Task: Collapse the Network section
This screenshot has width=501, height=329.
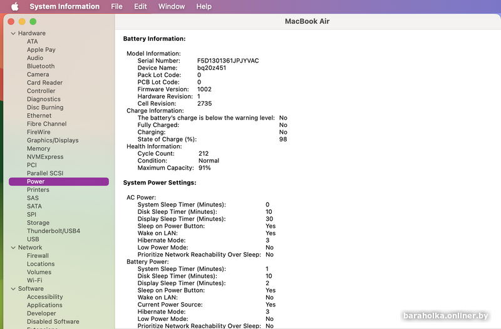Action: click(x=13, y=247)
